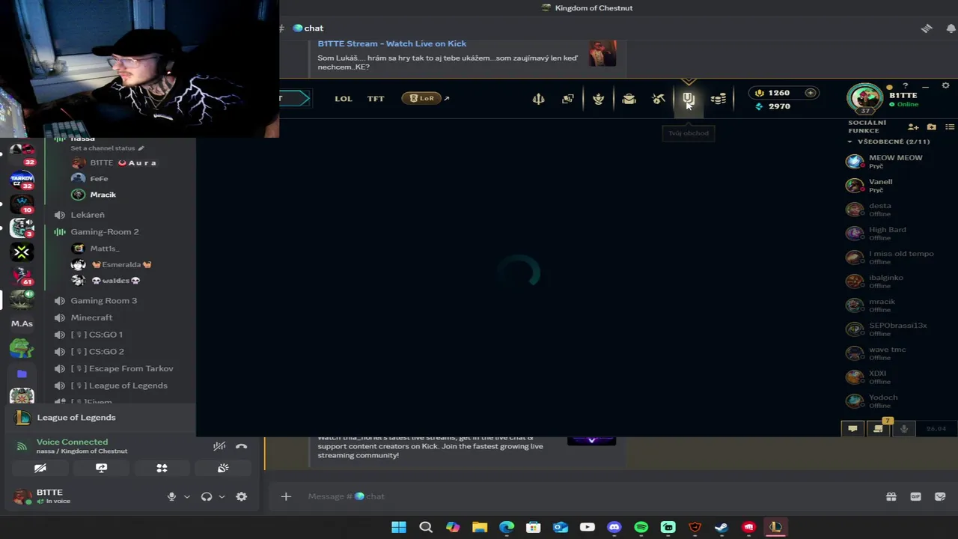The width and height of the screenshot is (958, 539).
Task: Disconnect from the Discord voice call
Action: coord(241,446)
